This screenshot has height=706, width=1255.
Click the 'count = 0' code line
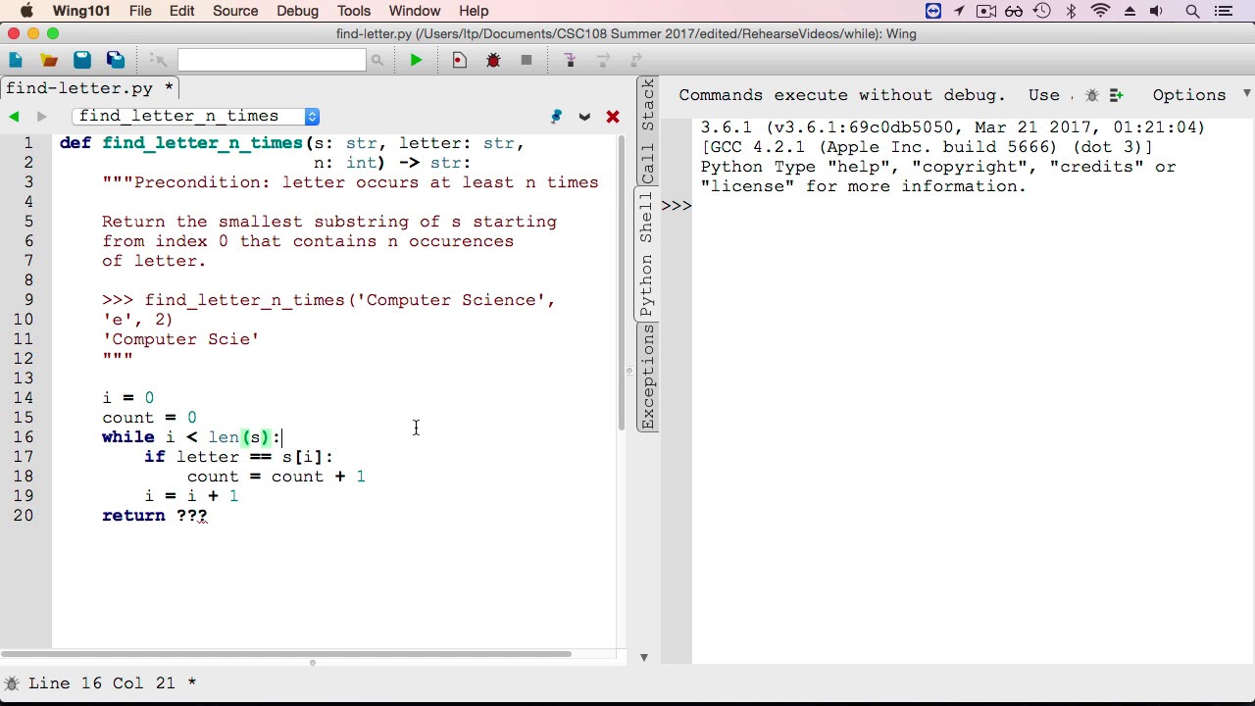149,418
